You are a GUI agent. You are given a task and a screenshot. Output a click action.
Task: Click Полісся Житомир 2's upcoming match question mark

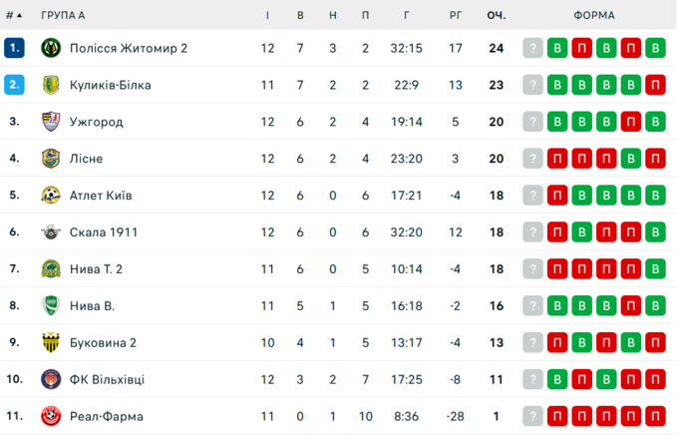[533, 48]
